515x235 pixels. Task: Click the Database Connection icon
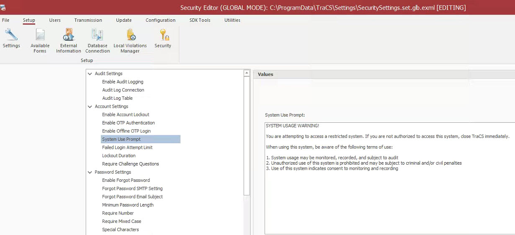98,36
